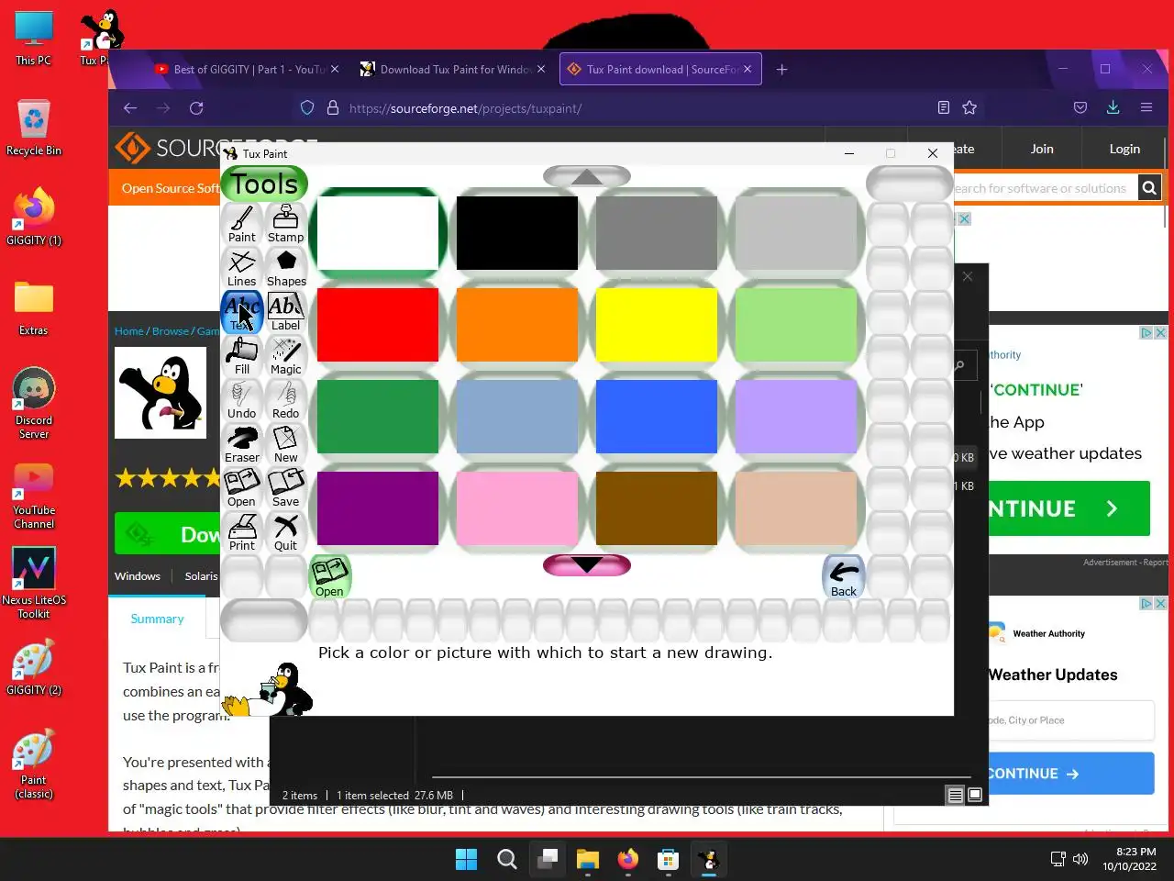Image resolution: width=1174 pixels, height=881 pixels.
Task: Click the Browse breadcrumb link
Action: pyautogui.click(x=171, y=331)
